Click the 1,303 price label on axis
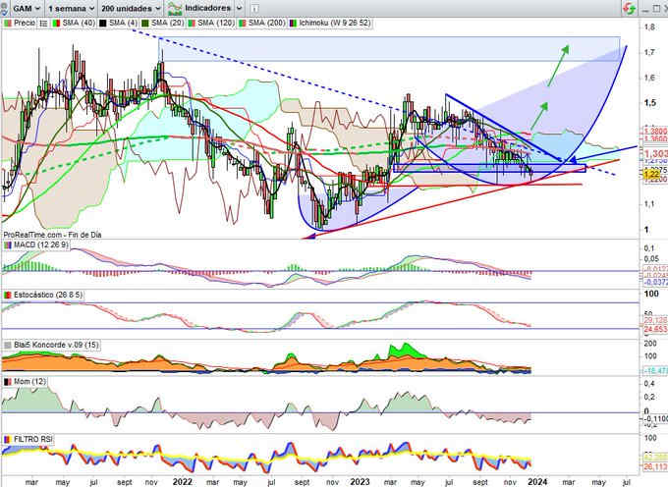Screen dimensions: 668x487 pos(655,154)
